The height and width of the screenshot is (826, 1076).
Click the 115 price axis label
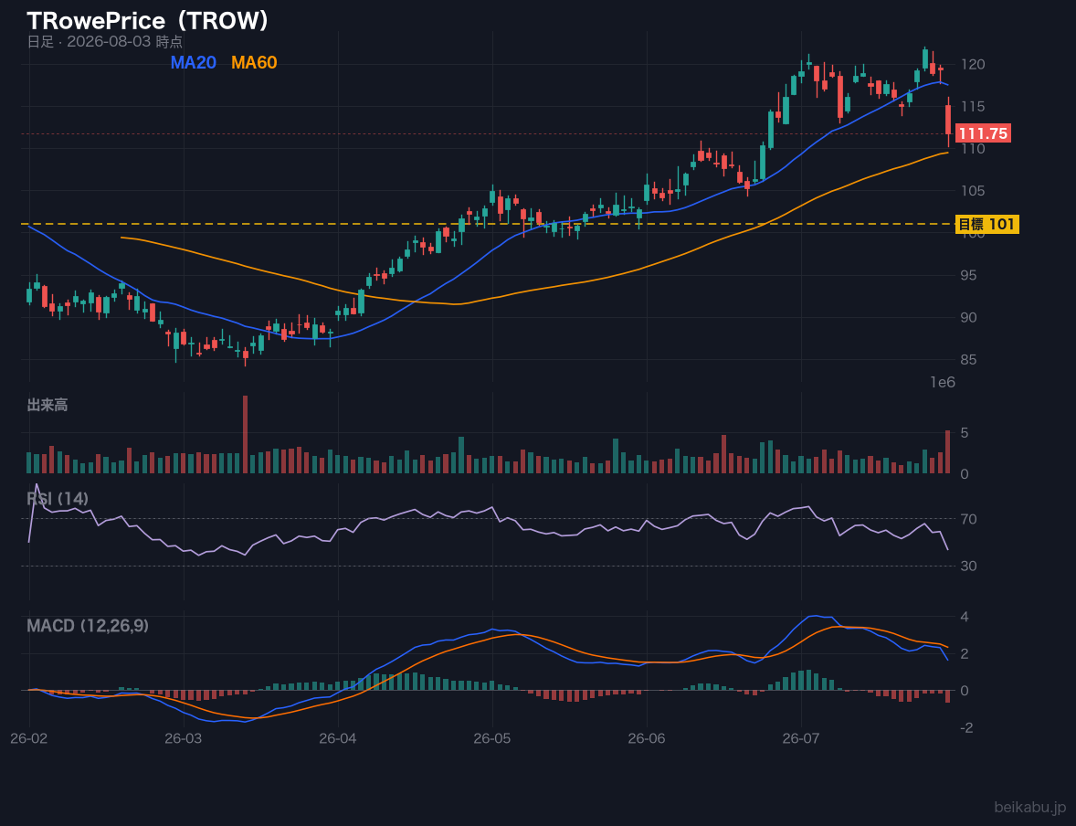pyautogui.click(x=973, y=106)
